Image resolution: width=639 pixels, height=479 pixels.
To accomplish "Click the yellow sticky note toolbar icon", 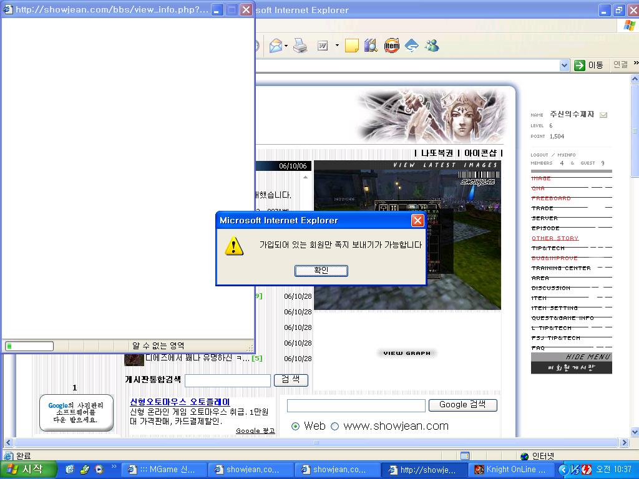I will tap(352, 46).
